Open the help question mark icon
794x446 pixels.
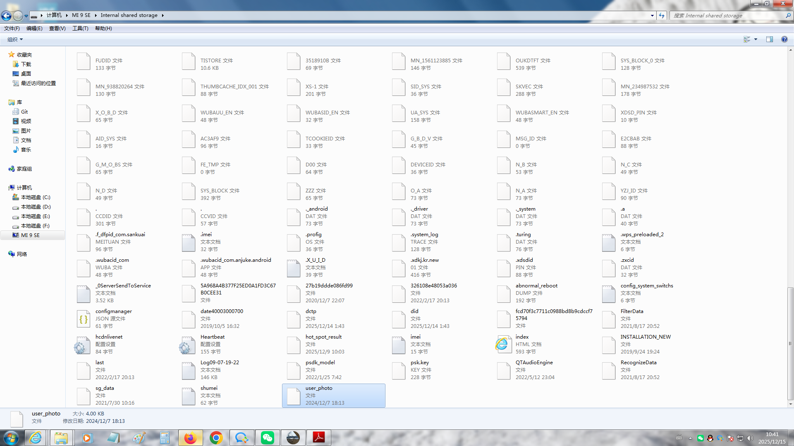[784, 39]
